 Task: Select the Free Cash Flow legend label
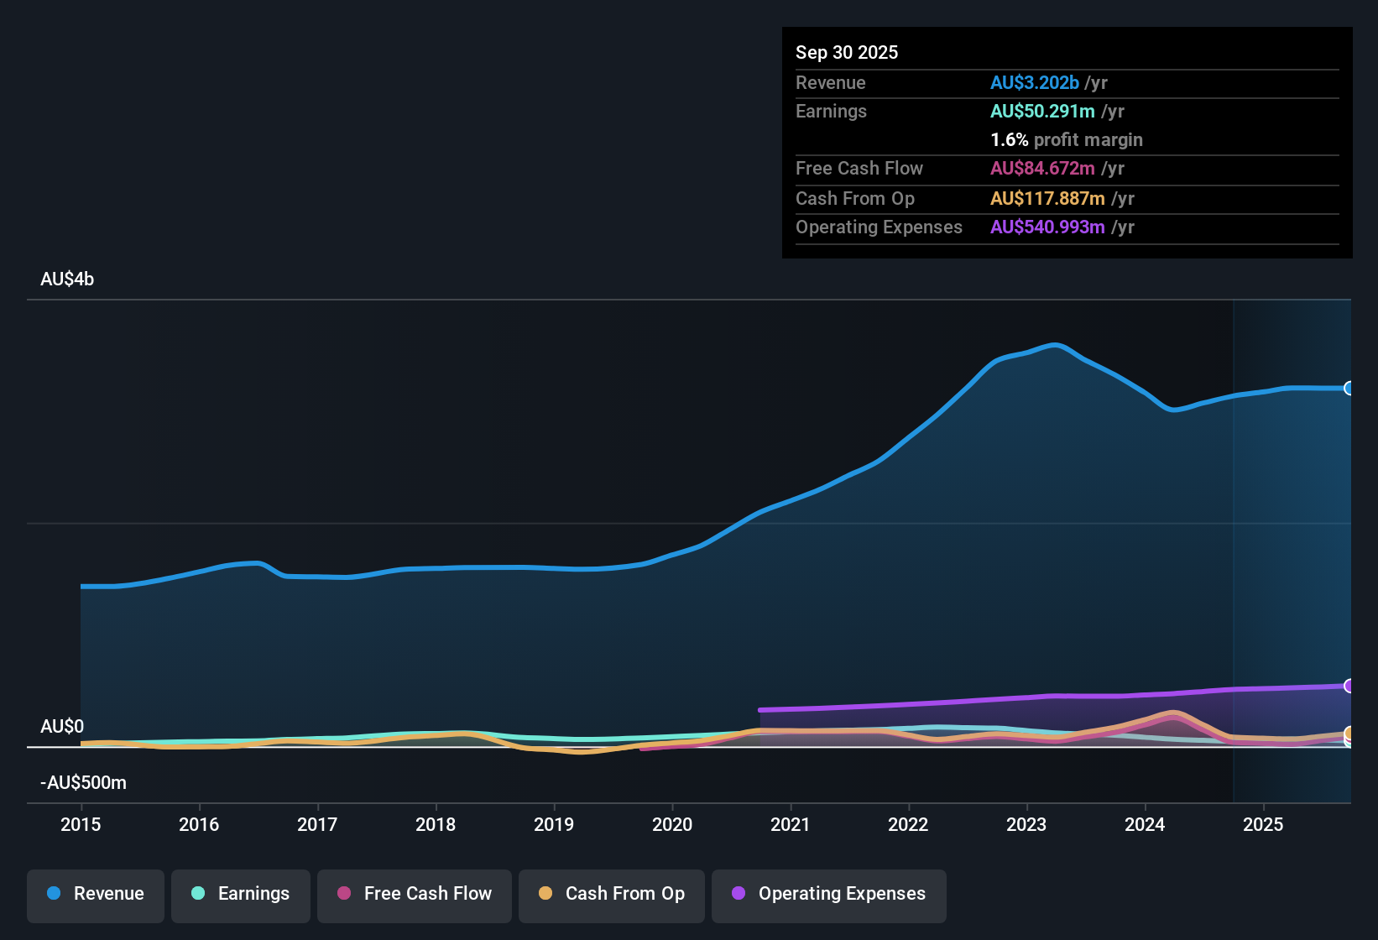pyautogui.click(x=428, y=894)
